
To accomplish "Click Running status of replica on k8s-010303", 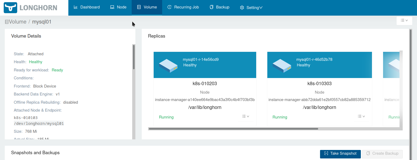I will click(280, 117).
